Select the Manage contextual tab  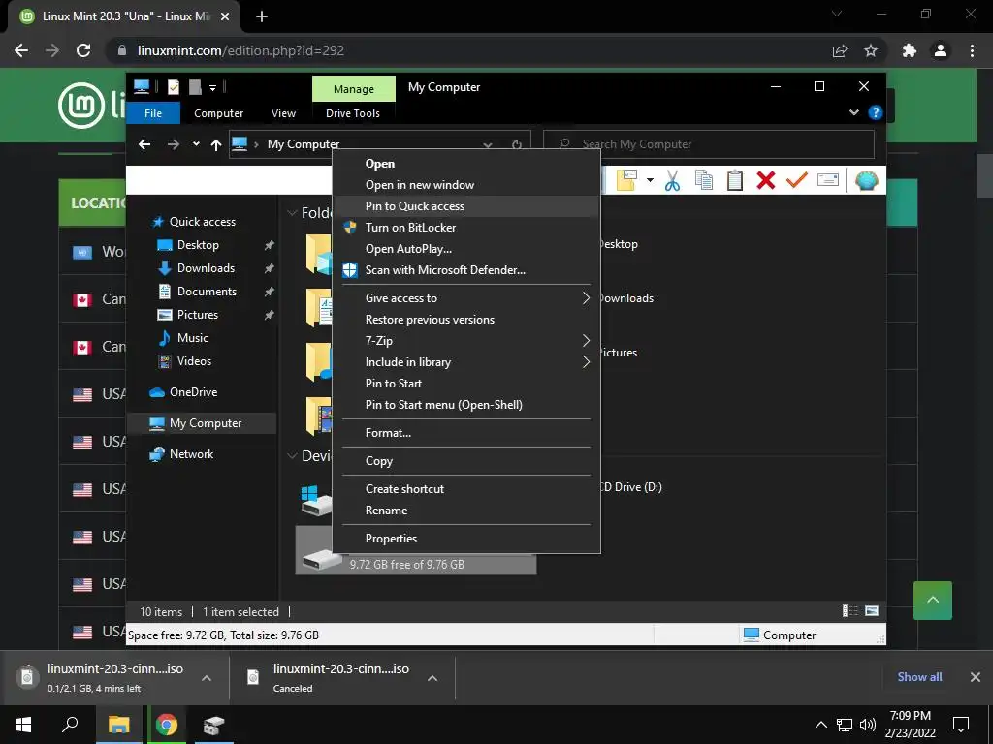(x=353, y=89)
